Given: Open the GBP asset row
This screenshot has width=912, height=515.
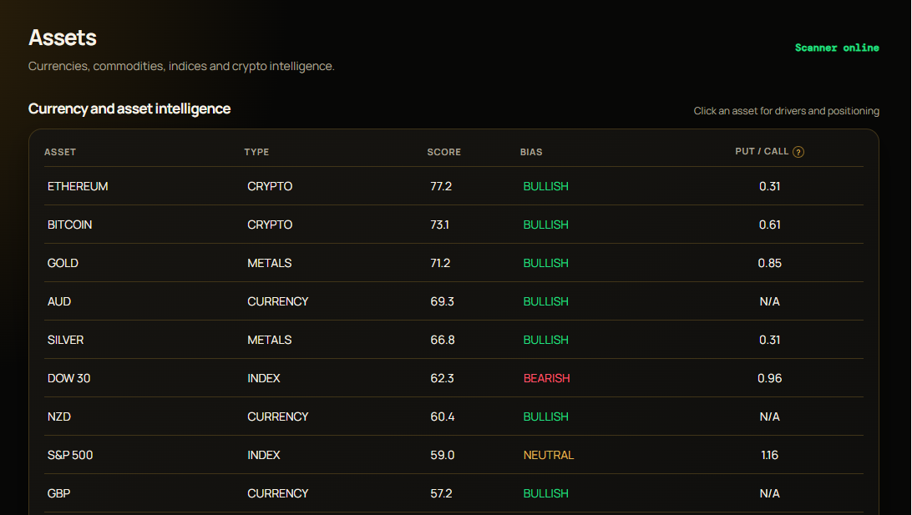Looking at the screenshot, I should tap(453, 493).
